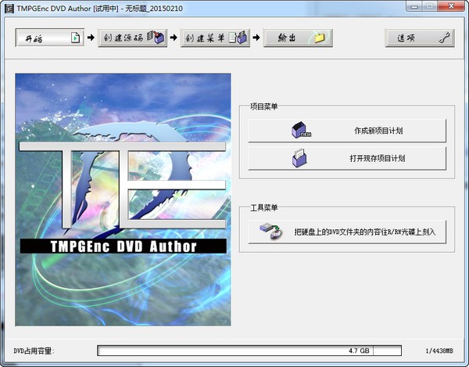
Task: Minimize the TMPGEnc DVD Author window
Action: click(414, 6)
